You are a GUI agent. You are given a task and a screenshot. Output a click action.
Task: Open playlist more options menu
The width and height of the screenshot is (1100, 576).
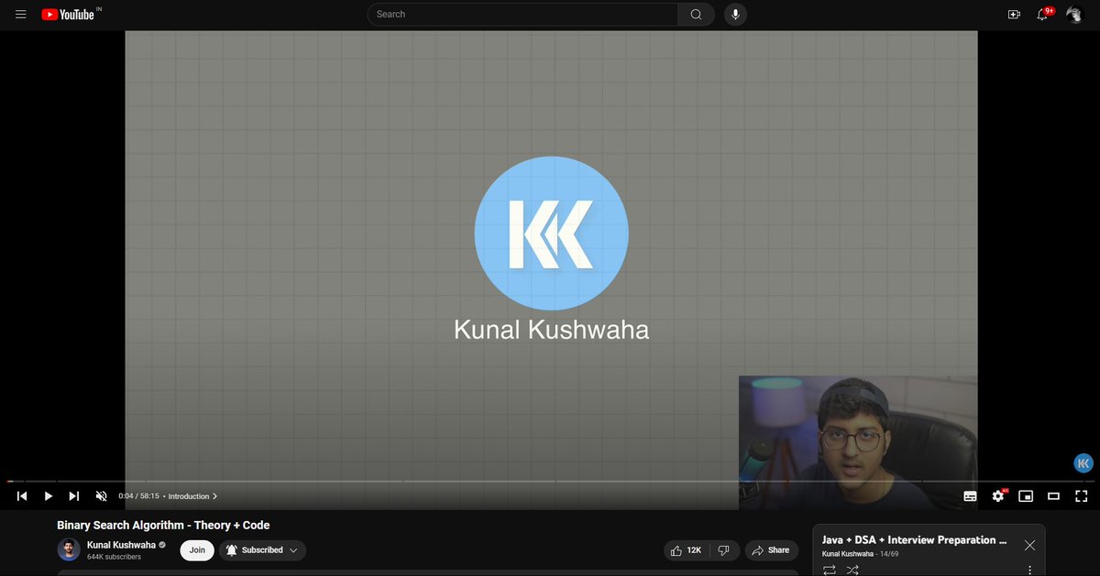click(1029, 571)
